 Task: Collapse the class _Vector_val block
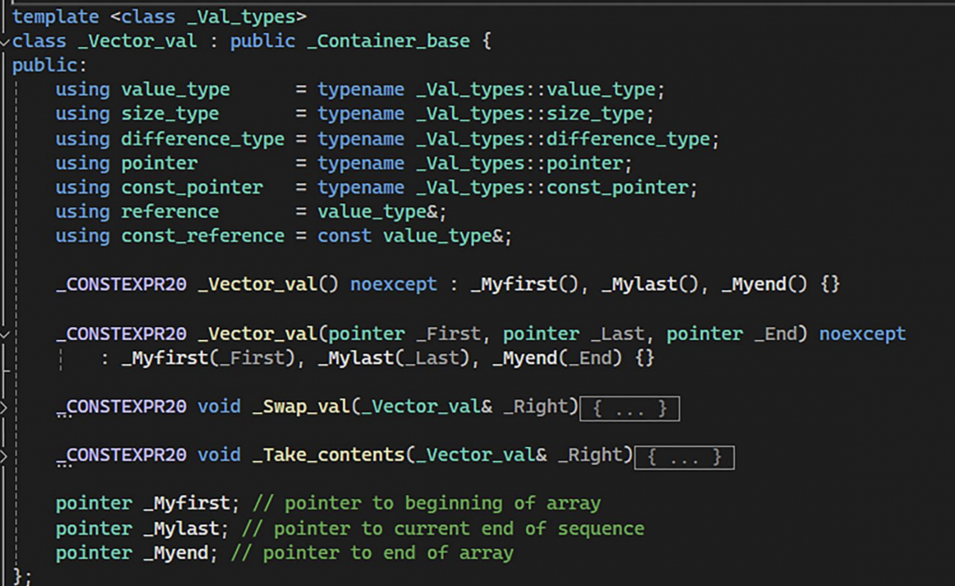[4, 42]
